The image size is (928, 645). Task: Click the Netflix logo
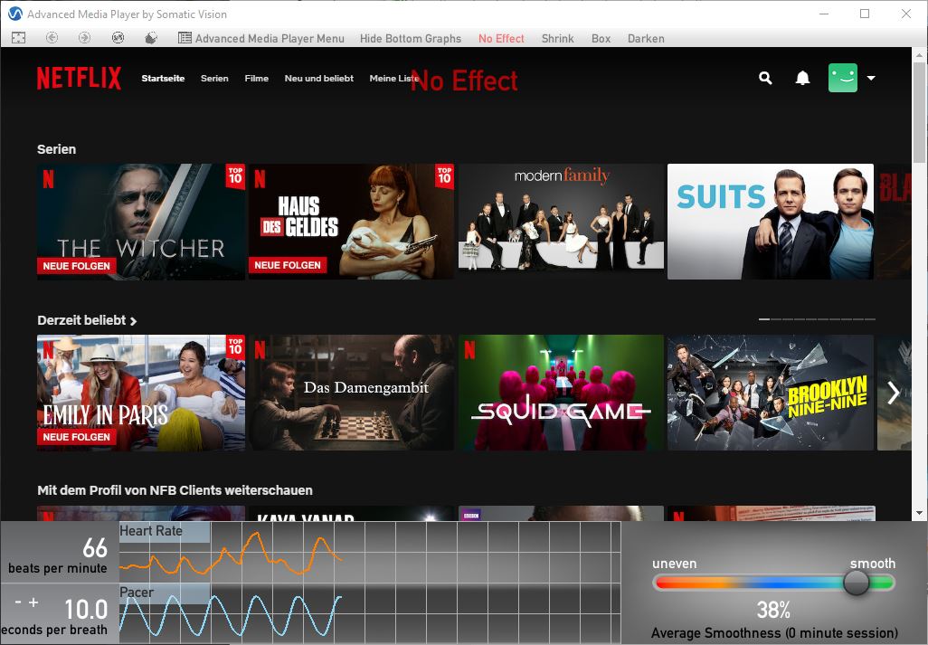coord(79,78)
